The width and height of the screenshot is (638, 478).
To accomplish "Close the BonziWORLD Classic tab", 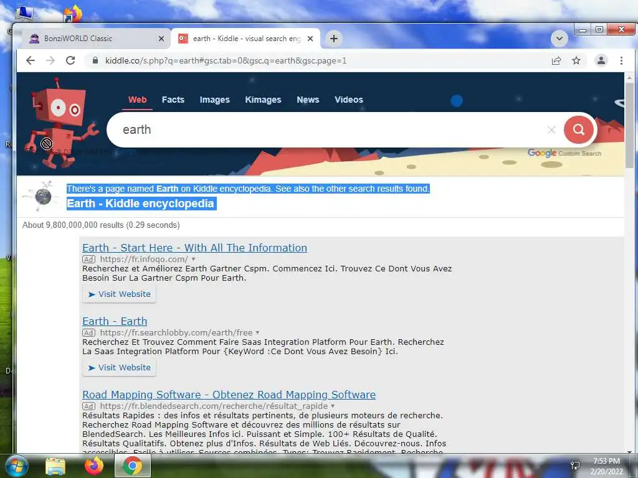I will tap(161, 39).
